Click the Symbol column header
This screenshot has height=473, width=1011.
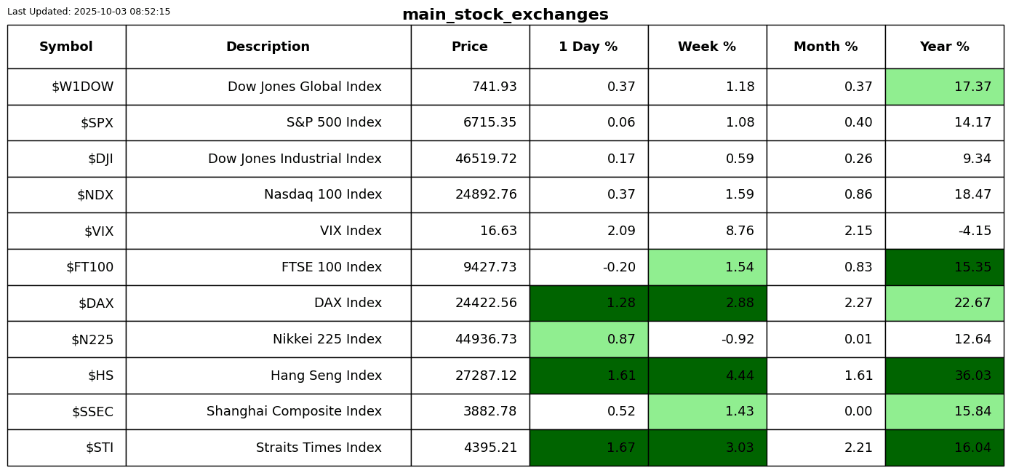[66, 47]
